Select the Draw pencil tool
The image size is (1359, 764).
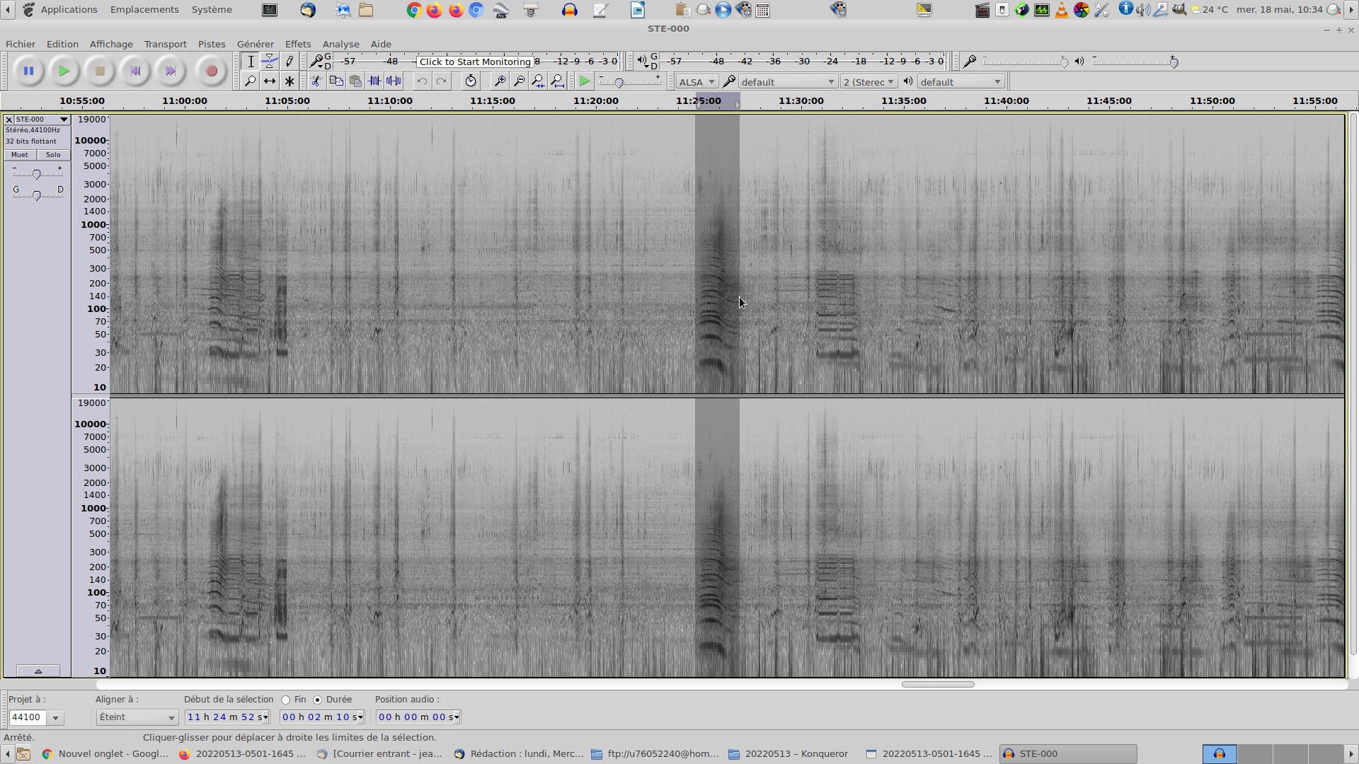(289, 62)
